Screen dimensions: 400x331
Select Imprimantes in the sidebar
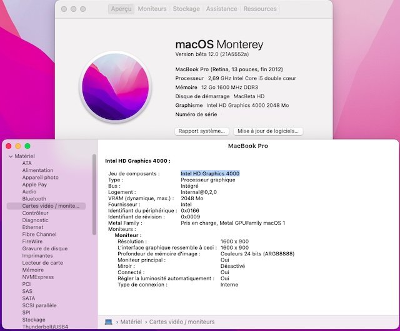(37, 256)
